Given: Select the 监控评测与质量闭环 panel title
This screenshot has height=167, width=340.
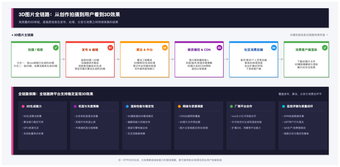Looking at the screenshot, I should [300, 106].
